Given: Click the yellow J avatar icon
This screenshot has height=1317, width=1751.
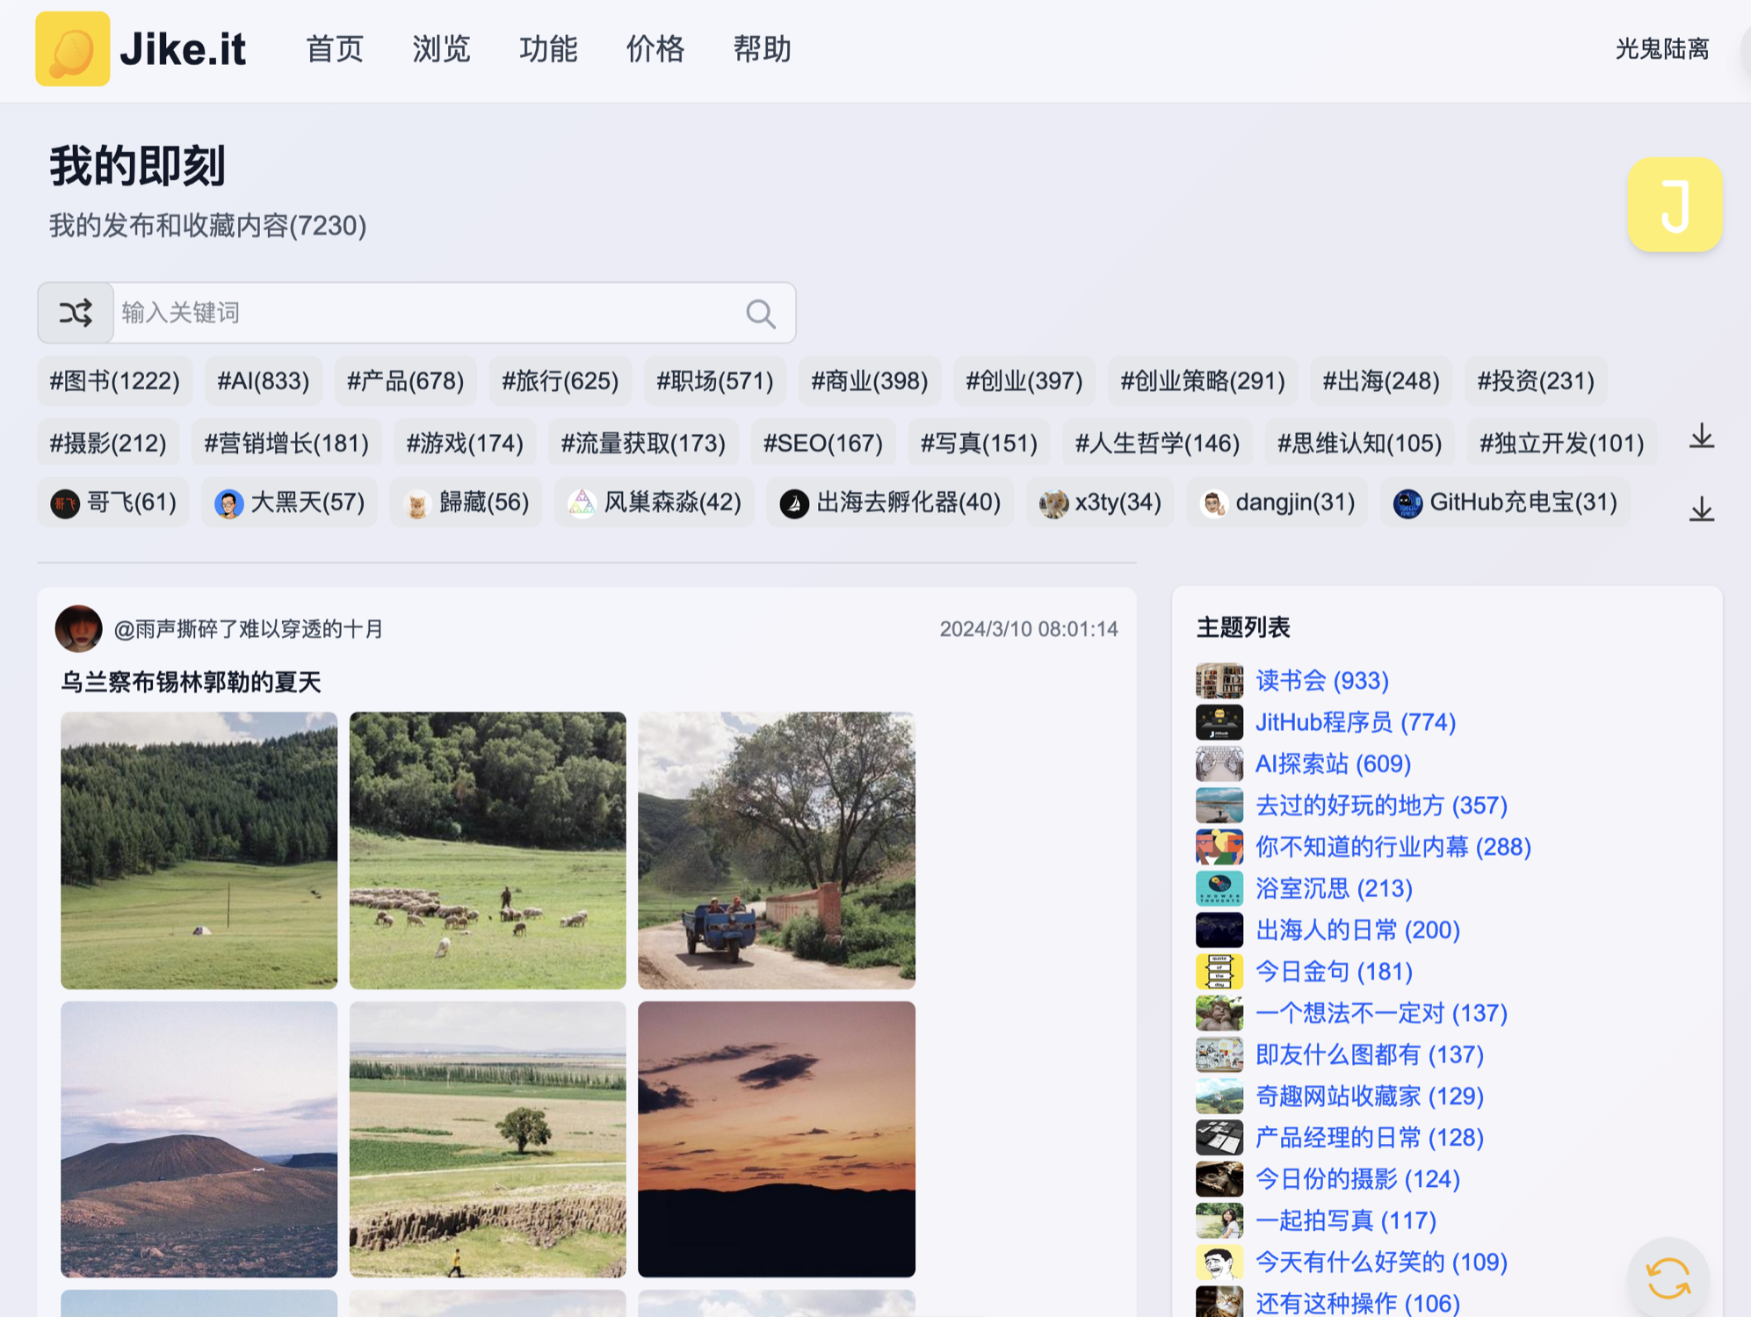Looking at the screenshot, I should pyautogui.click(x=1674, y=205).
